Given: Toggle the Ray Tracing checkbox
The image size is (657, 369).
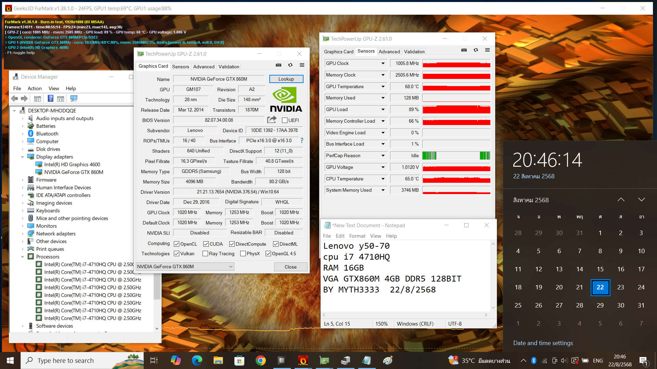Looking at the screenshot, I should [205, 254].
